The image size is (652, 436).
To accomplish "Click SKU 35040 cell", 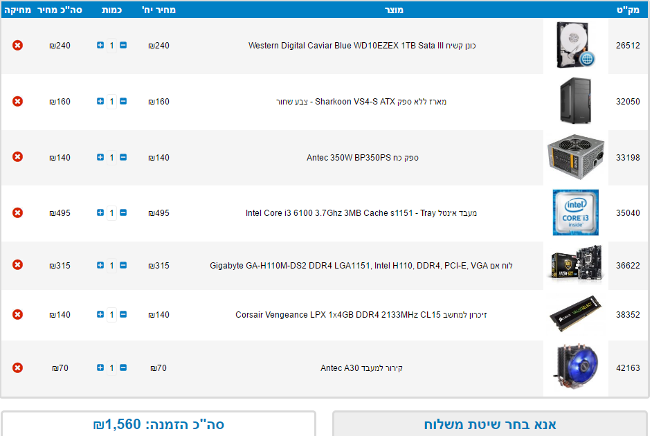I will (628, 212).
